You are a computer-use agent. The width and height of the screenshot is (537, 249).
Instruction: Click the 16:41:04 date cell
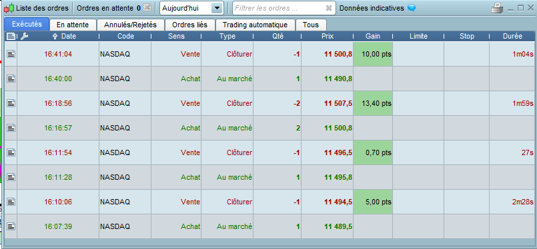(x=58, y=54)
